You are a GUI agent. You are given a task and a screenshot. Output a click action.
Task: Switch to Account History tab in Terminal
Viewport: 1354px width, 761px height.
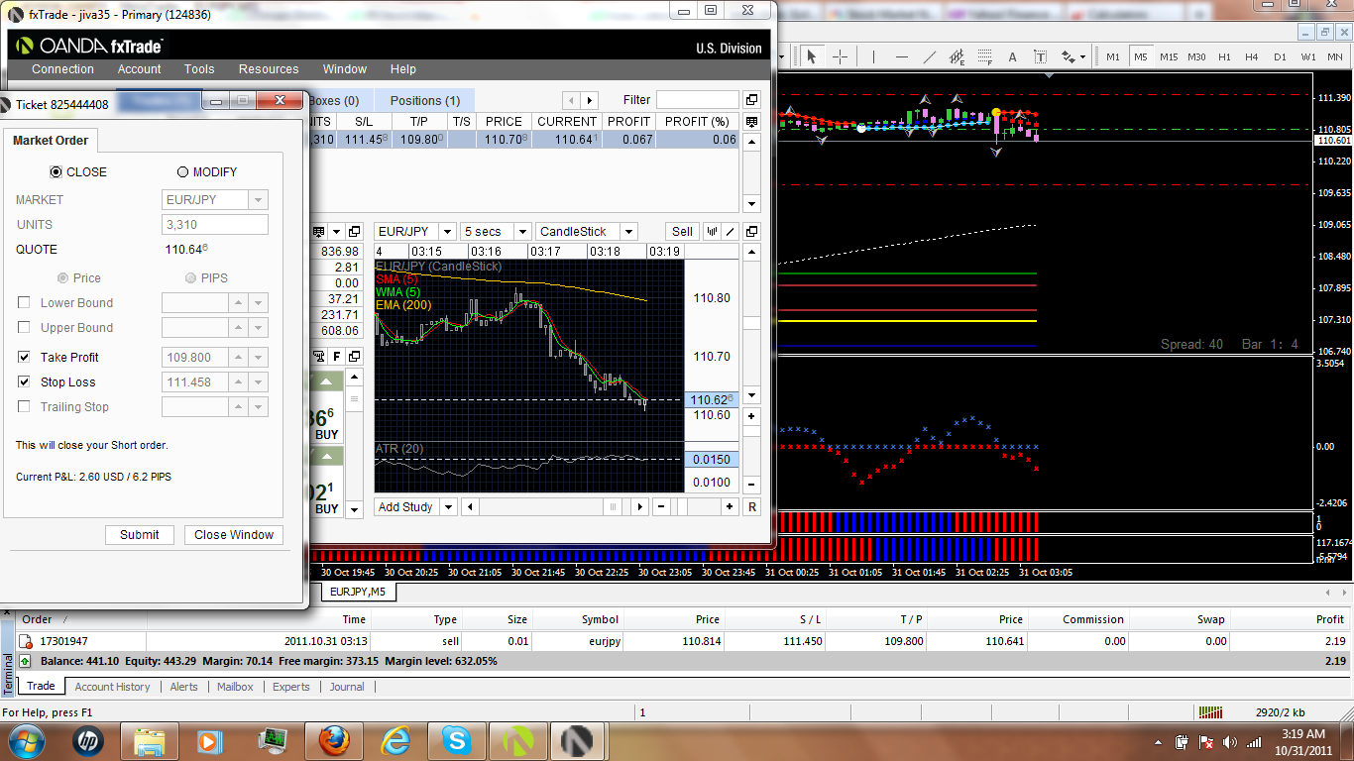[112, 687]
